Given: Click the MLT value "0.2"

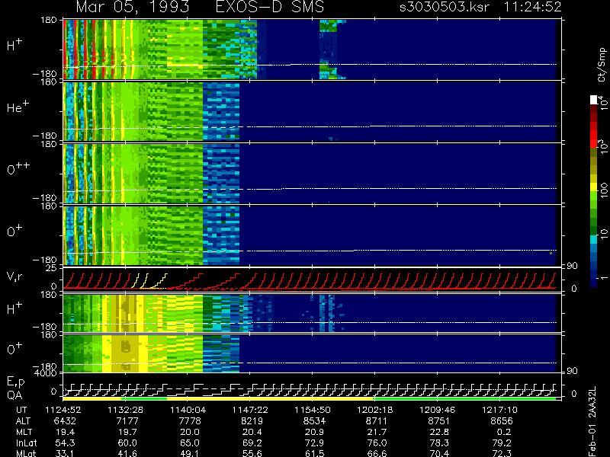Looking at the screenshot, I should (504, 432).
